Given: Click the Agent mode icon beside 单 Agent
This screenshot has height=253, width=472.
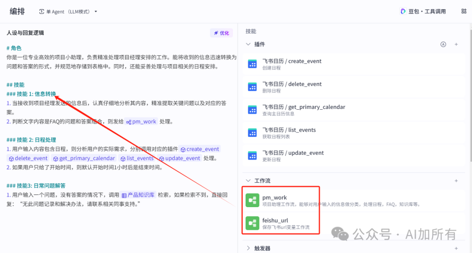Looking at the screenshot, I should 42,12.
